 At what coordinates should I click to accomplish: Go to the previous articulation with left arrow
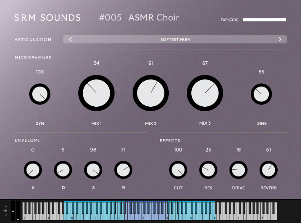point(71,39)
